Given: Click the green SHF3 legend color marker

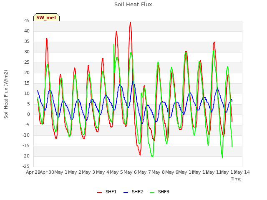Looking at the screenshot, I should [152, 192].
